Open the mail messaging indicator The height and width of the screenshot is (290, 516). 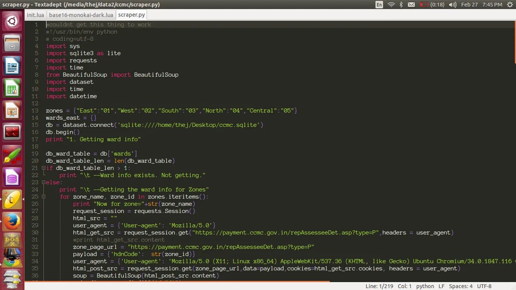pos(411,5)
